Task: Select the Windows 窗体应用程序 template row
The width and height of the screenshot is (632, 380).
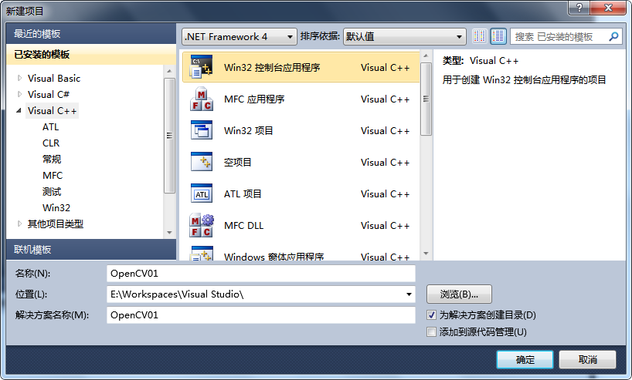Action: (x=301, y=254)
